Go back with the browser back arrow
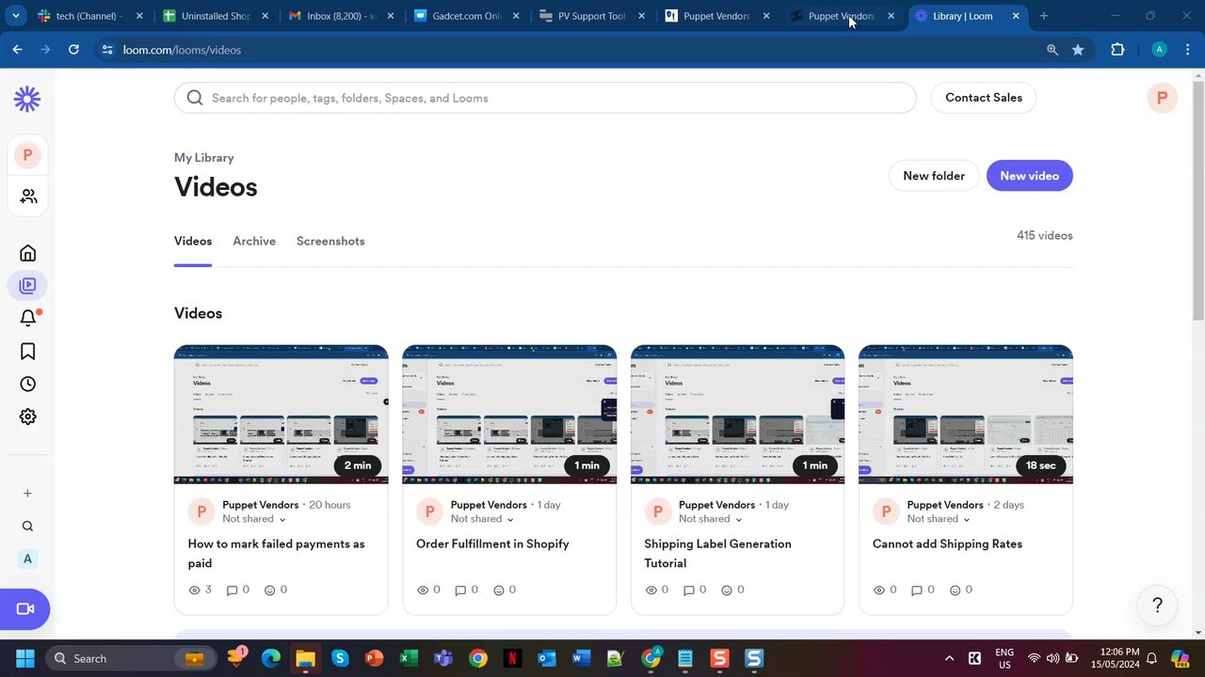 click(x=17, y=50)
